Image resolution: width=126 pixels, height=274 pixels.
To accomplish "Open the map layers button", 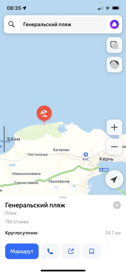I will (x=114, y=45).
